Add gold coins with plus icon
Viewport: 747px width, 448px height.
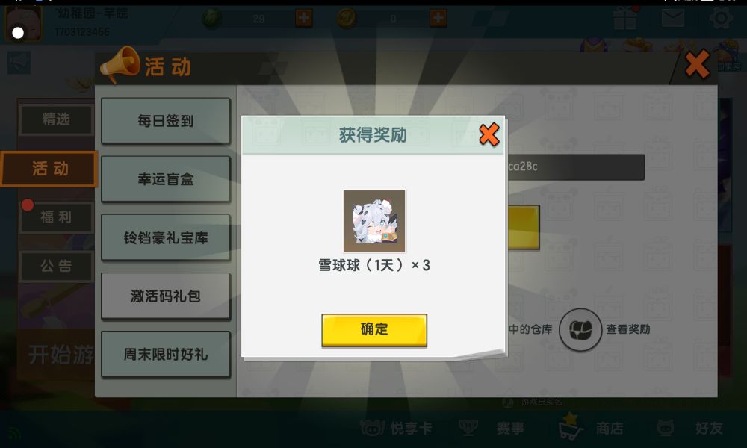[438, 19]
